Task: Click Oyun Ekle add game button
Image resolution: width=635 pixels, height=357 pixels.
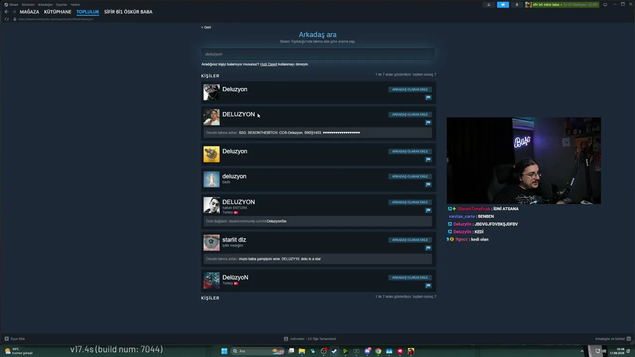Action: click(x=15, y=339)
